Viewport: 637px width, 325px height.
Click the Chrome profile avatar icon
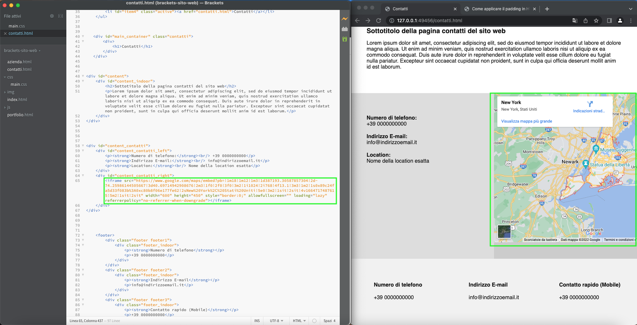coord(620,21)
